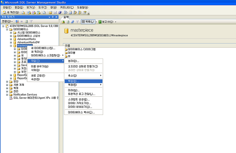Click 속성(R) in the context menu
Viewport: 236px width, 153px height.
pos(46,79)
